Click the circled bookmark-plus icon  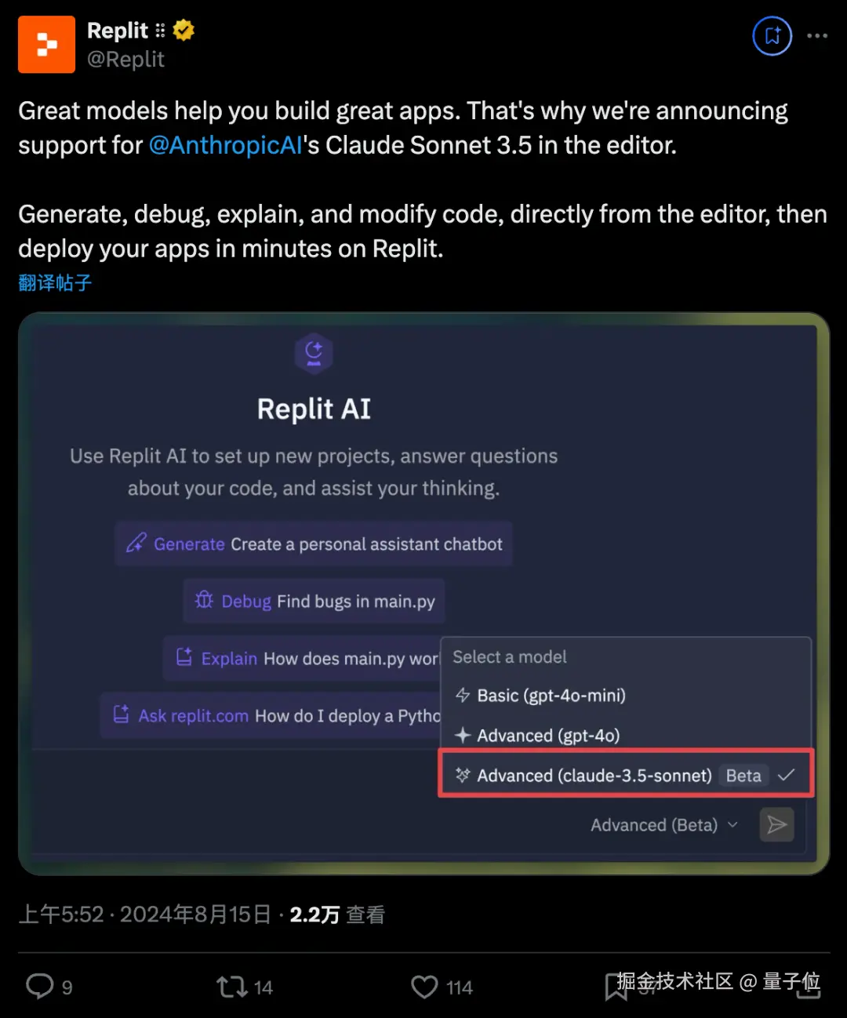click(x=772, y=36)
